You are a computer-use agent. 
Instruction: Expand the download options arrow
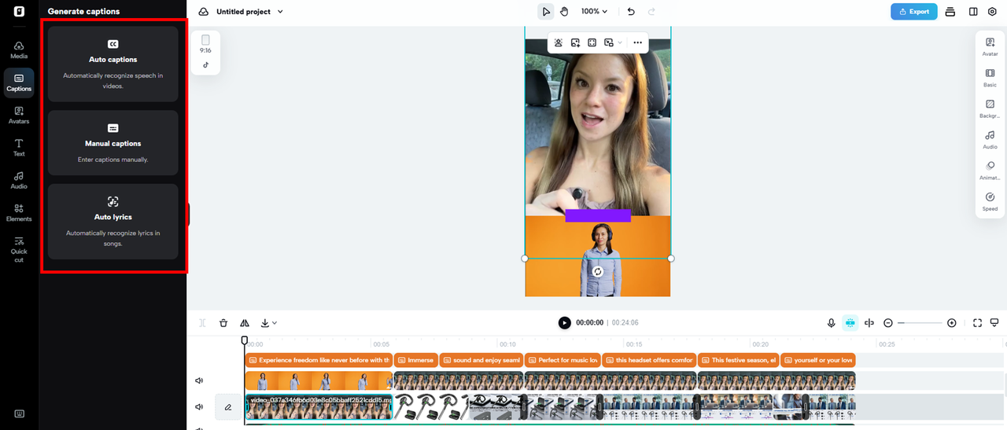275,323
